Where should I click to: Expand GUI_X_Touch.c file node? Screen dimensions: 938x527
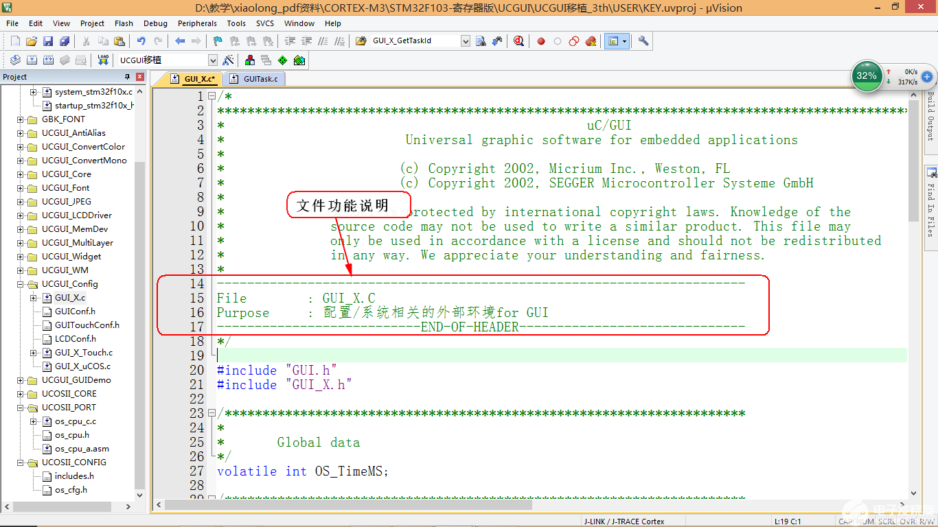click(x=33, y=353)
